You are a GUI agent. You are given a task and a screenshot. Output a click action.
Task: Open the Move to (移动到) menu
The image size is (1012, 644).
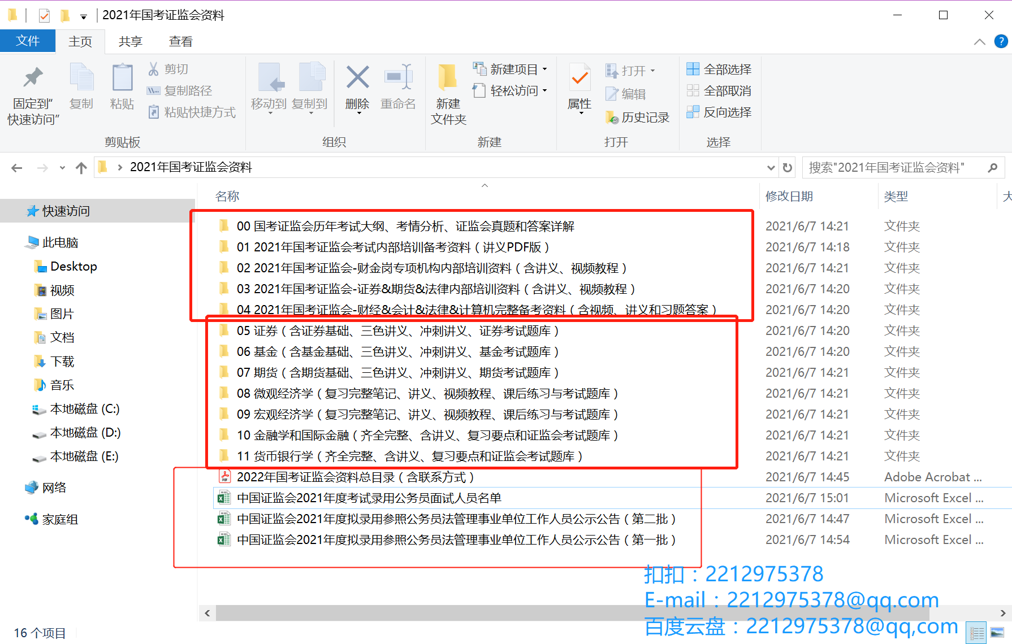pos(269,88)
